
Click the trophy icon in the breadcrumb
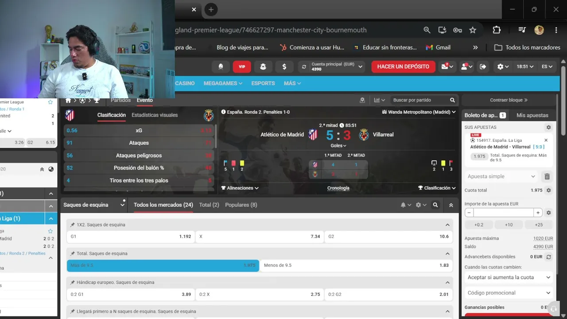pos(97,101)
